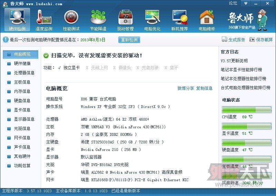Click the blue info exclamation icon
This screenshot has height=196, width=276.
pos(6,40)
